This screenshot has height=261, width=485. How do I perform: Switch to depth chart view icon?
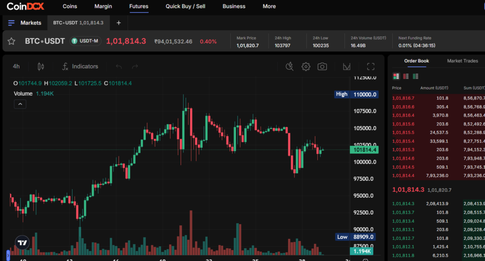[347, 66]
